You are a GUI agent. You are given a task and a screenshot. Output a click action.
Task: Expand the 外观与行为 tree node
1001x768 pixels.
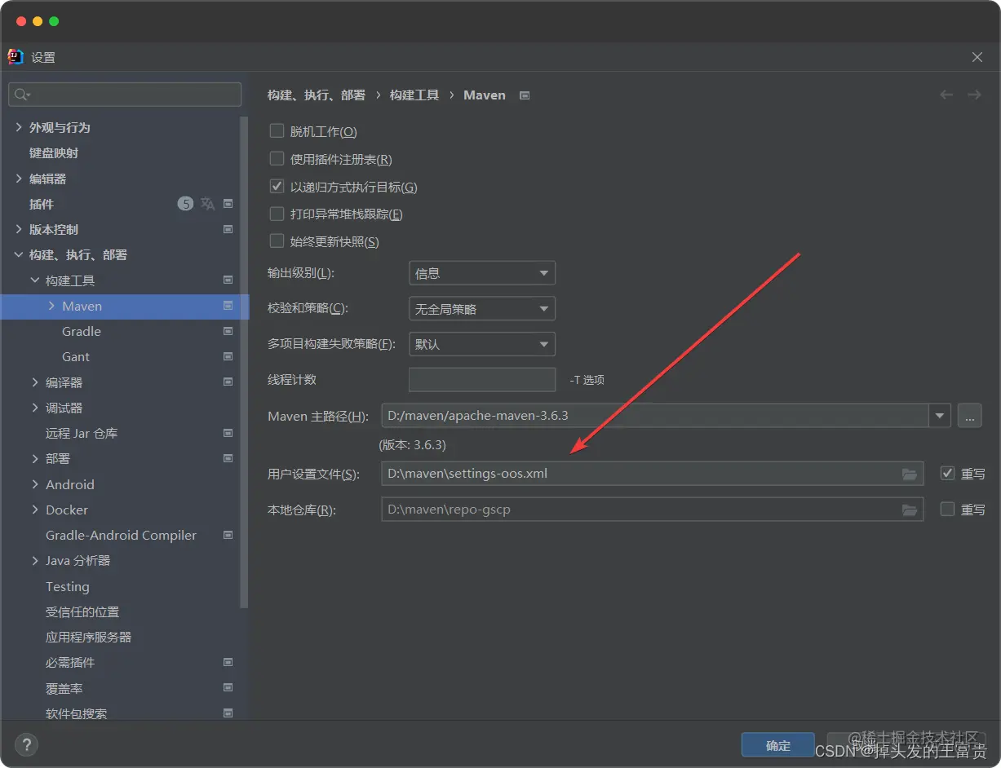click(19, 128)
